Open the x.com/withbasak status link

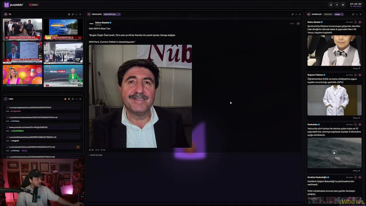(43, 137)
